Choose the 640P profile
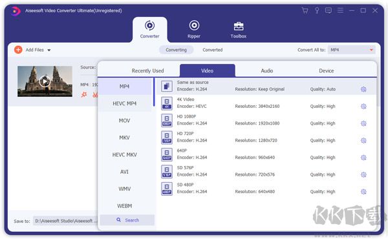388x239 pixels. click(266, 154)
